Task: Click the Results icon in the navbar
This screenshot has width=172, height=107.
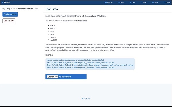Action: (105, 3)
